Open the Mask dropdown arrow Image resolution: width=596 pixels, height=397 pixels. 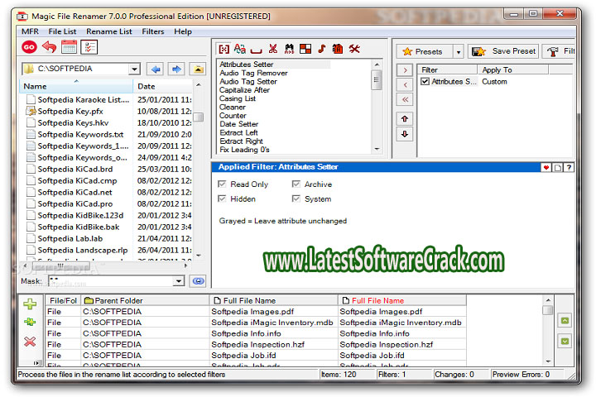179,281
